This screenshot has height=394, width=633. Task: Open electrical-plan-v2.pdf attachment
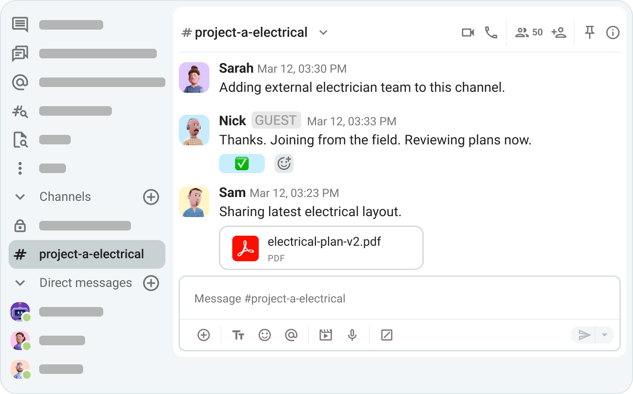(321, 248)
